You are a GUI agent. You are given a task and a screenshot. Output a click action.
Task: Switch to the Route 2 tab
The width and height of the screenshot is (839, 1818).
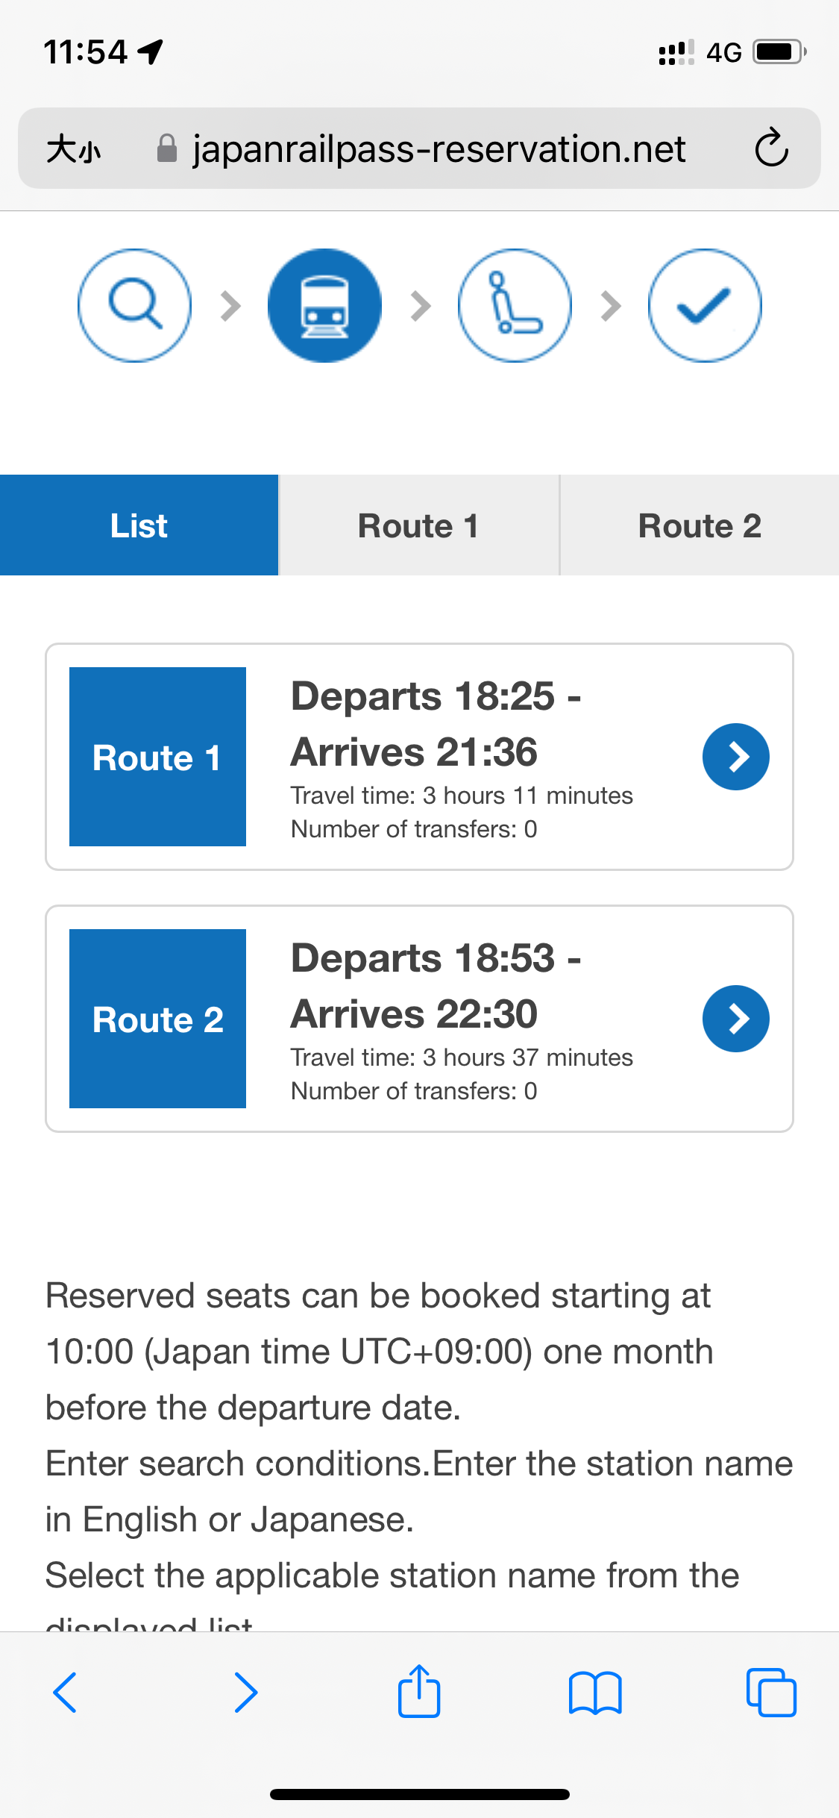click(x=700, y=525)
